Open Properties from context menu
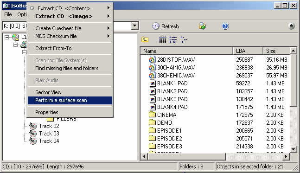The image size is (300, 173). [x=70, y=112]
